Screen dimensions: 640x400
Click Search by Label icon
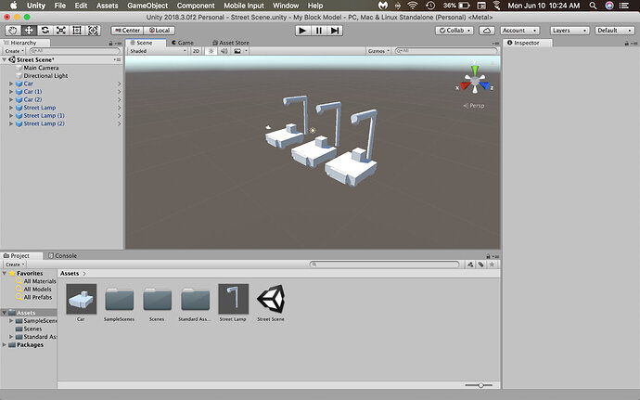(x=481, y=265)
